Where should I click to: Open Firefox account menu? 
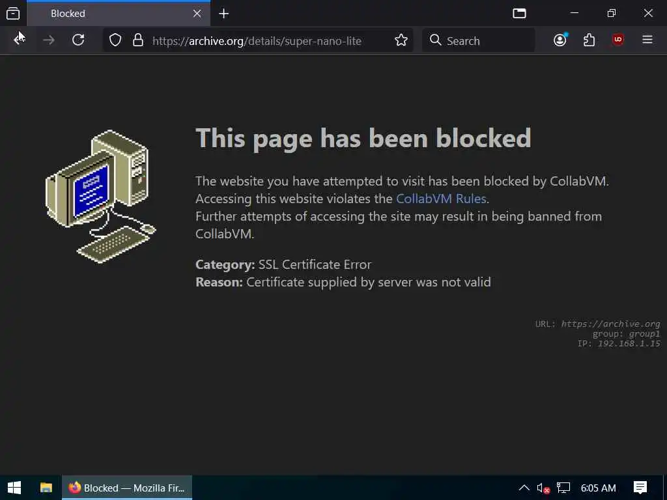click(560, 40)
